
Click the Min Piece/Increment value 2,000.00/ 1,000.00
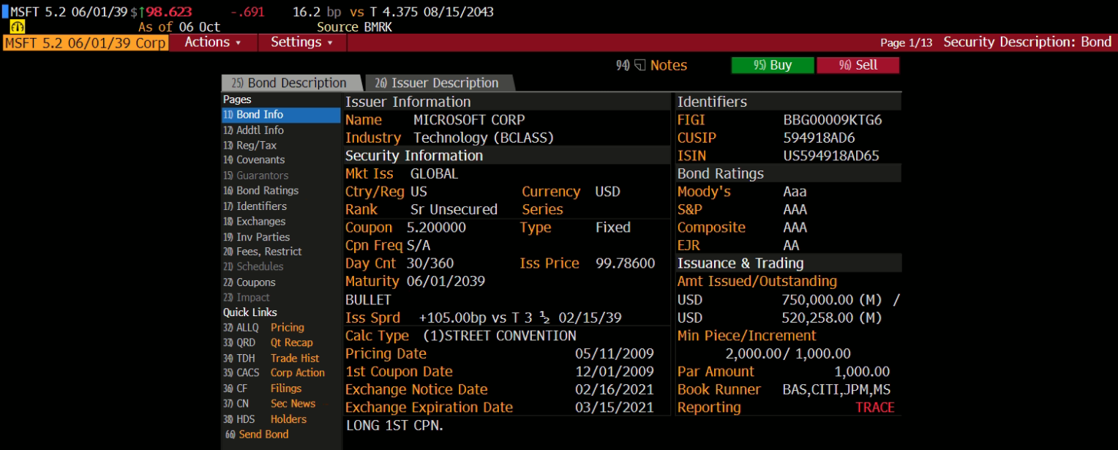point(788,354)
